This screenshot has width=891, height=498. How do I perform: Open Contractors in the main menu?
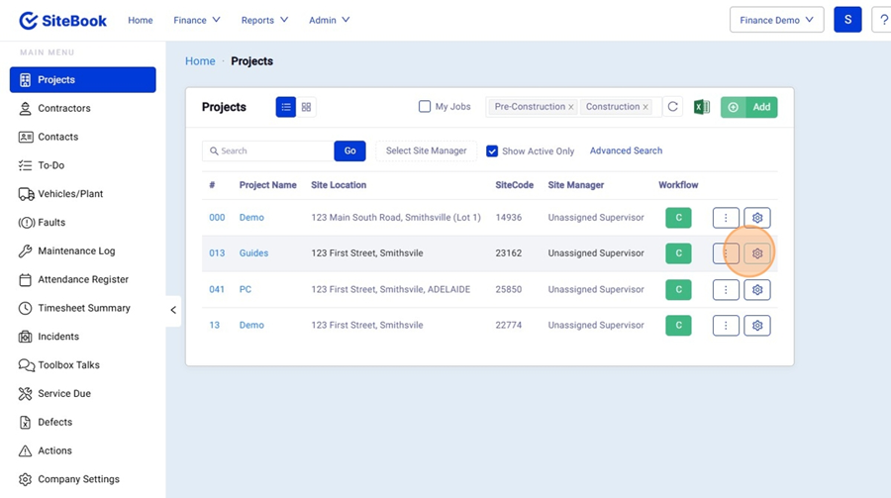tap(64, 108)
